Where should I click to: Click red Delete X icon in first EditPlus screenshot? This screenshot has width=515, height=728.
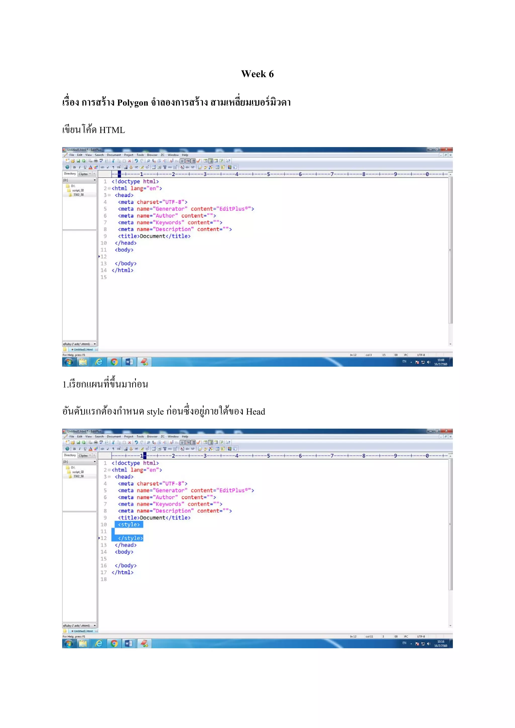click(130, 161)
